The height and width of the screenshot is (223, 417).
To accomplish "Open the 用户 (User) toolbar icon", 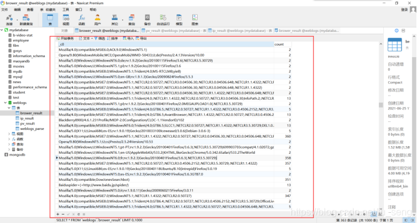I will 98,20.
